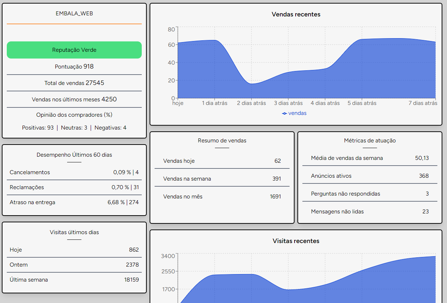Click the Negativas: 4 opinion value
447x303 pixels.
point(110,128)
